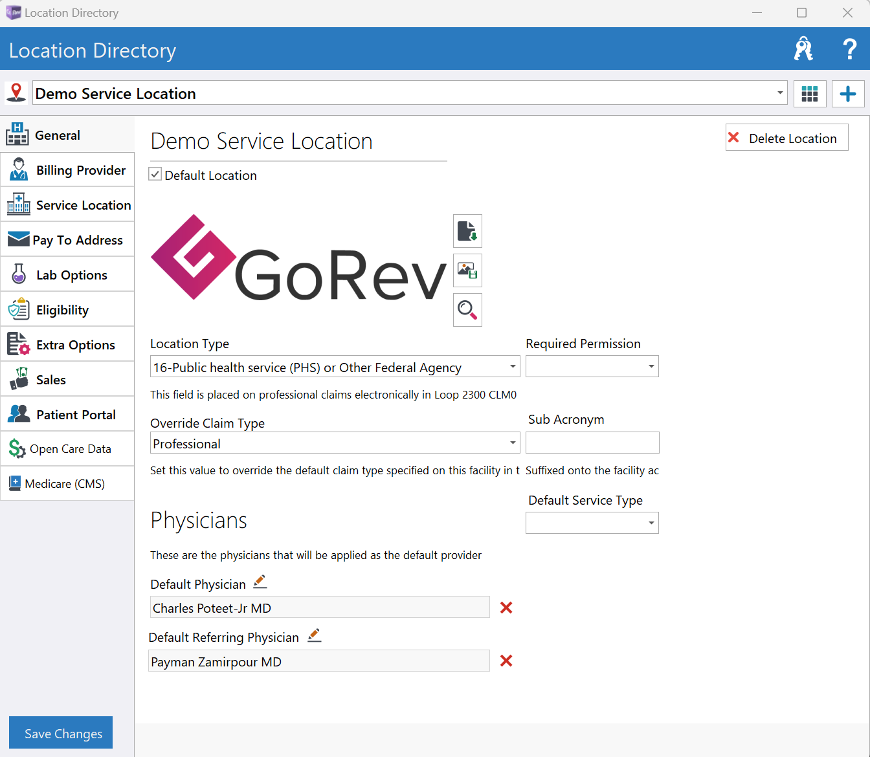Click the Save Changes button
This screenshot has width=870, height=757.
(x=61, y=732)
